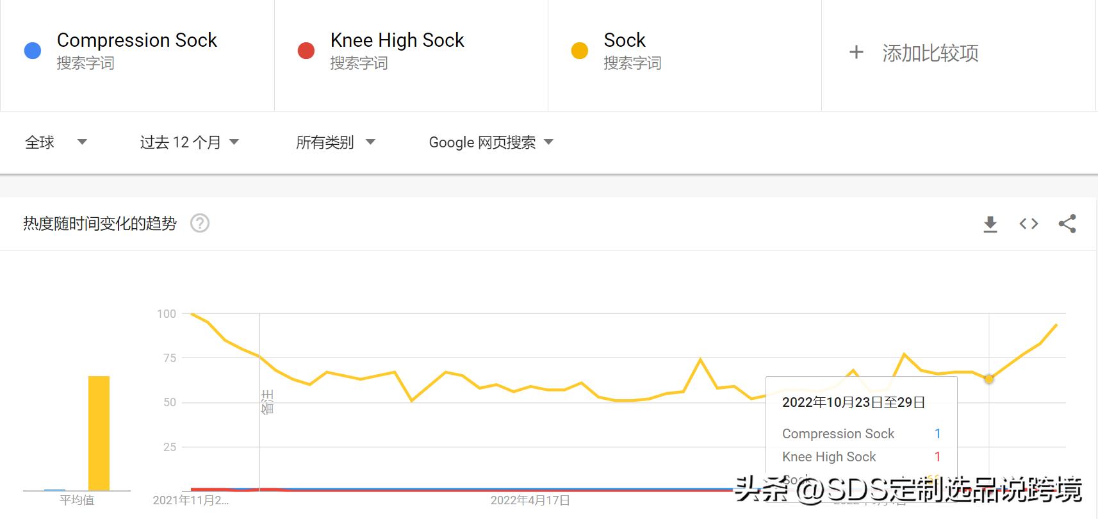Share the trends chart
The width and height of the screenshot is (1098, 519).
(1067, 224)
